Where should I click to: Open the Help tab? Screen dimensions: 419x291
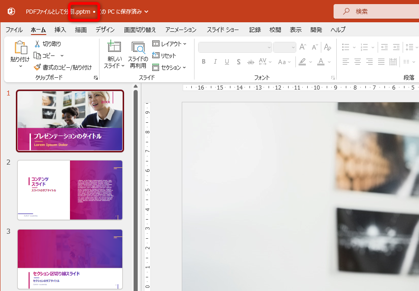(x=338, y=30)
